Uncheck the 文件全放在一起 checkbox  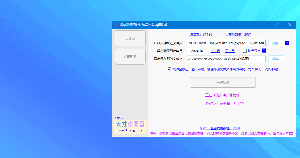(x=169, y=69)
